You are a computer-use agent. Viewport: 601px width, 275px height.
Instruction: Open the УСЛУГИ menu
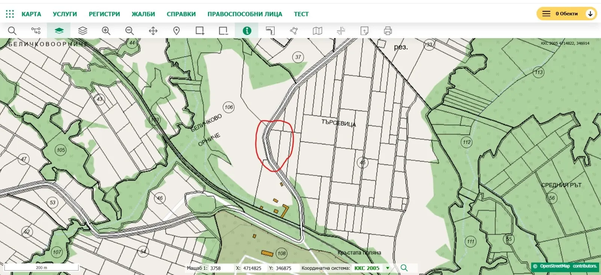point(65,14)
